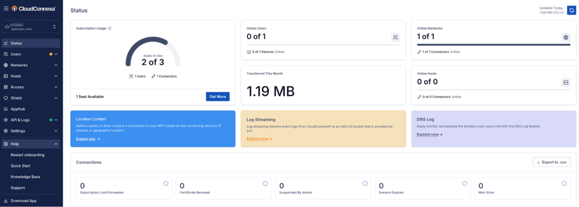The height and width of the screenshot is (207, 579).
Task: Click the 1 Seat Available text
Action: pos(90,97)
